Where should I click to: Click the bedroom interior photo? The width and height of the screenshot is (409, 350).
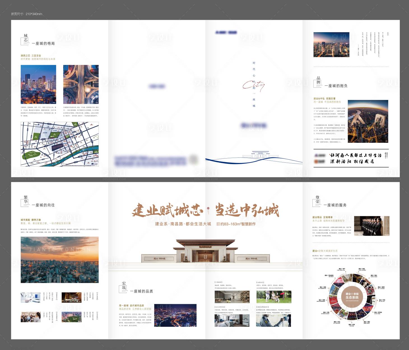tap(232, 321)
